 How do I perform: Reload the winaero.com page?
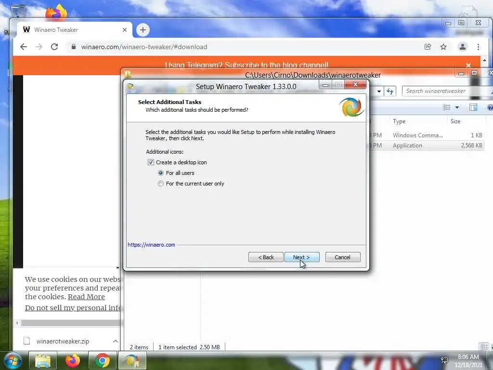click(x=54, y=47)
